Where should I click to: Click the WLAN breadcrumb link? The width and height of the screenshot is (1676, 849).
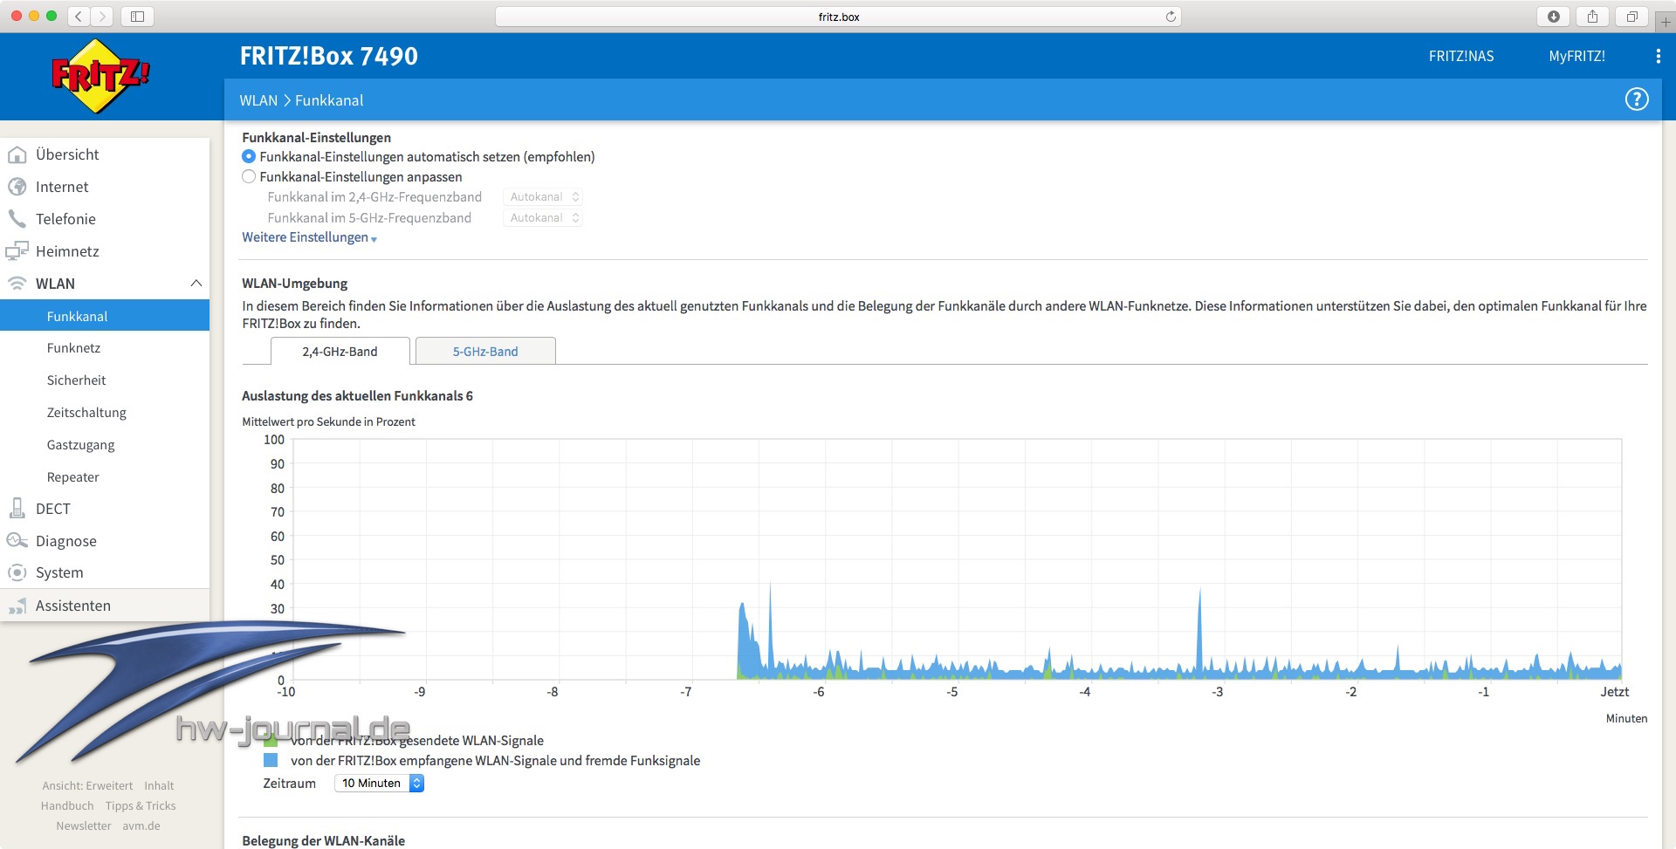[x=258, y=100]
